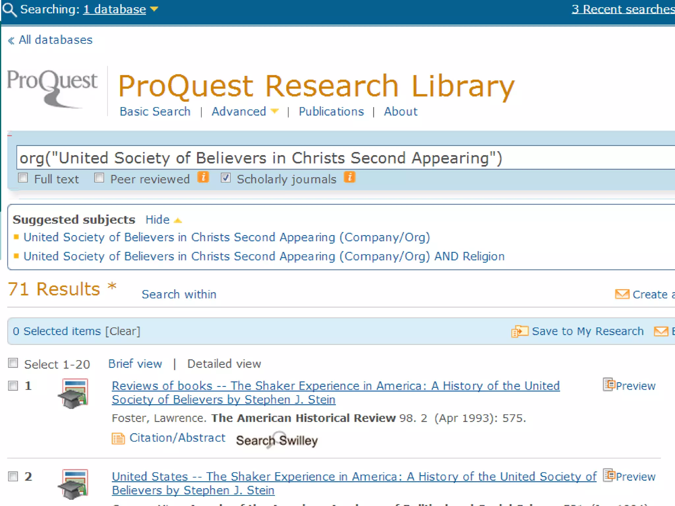Click the Citation/Abstract icon for result 1
This screenshot has height=506, width=675.
pyautogui.click(x=118, y=438)
